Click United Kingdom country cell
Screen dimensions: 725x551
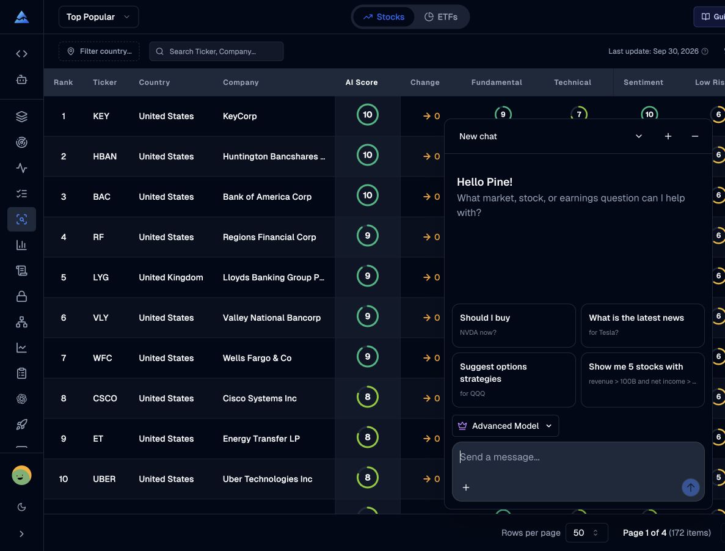pos(171,277)
